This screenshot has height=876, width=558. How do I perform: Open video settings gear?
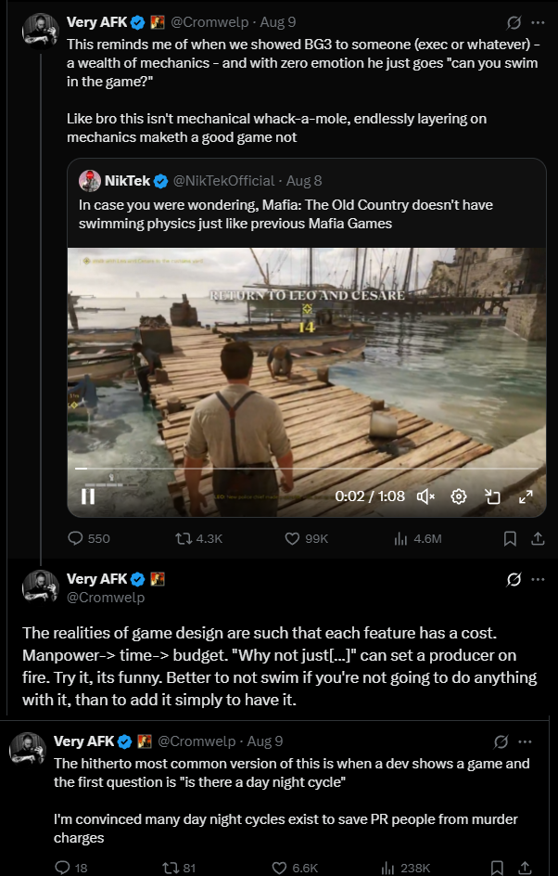[458, 496]
